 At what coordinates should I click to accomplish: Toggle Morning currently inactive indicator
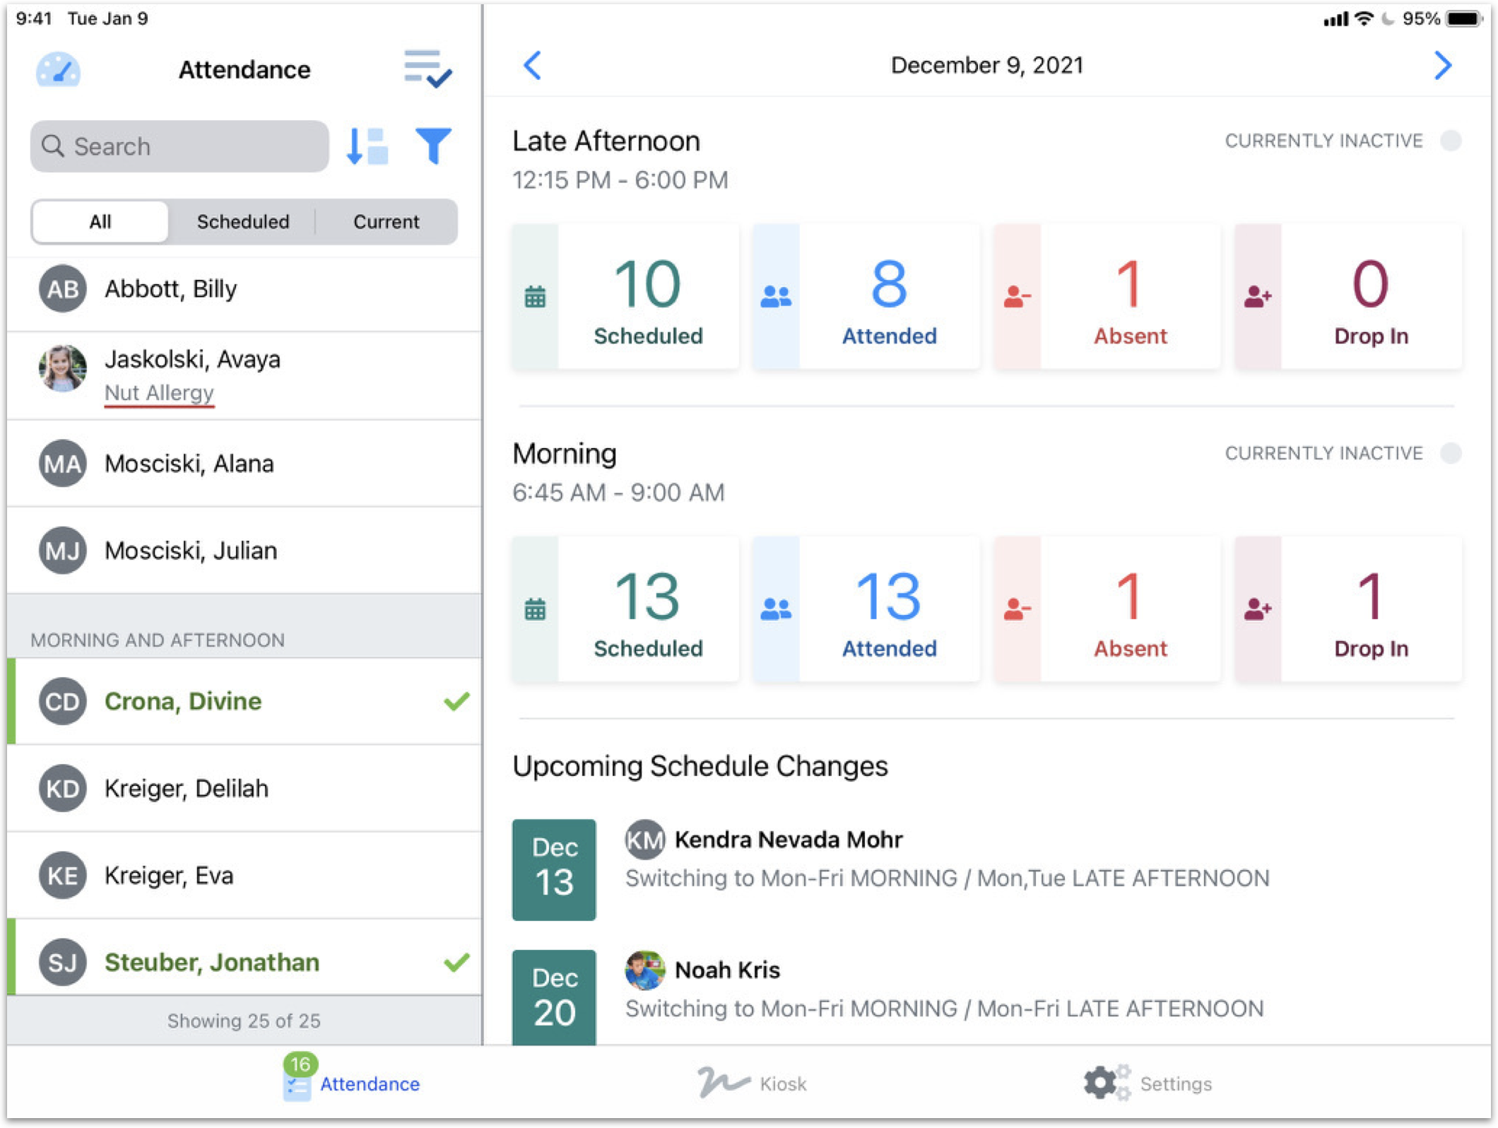point(1450,453)
